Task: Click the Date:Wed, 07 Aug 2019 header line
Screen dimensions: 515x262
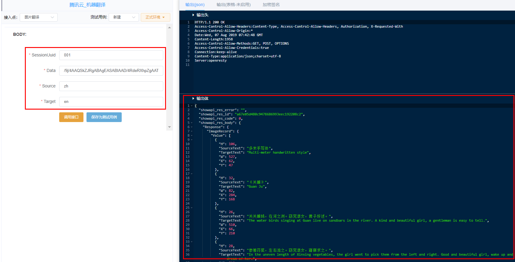Action: pos(229,35)
